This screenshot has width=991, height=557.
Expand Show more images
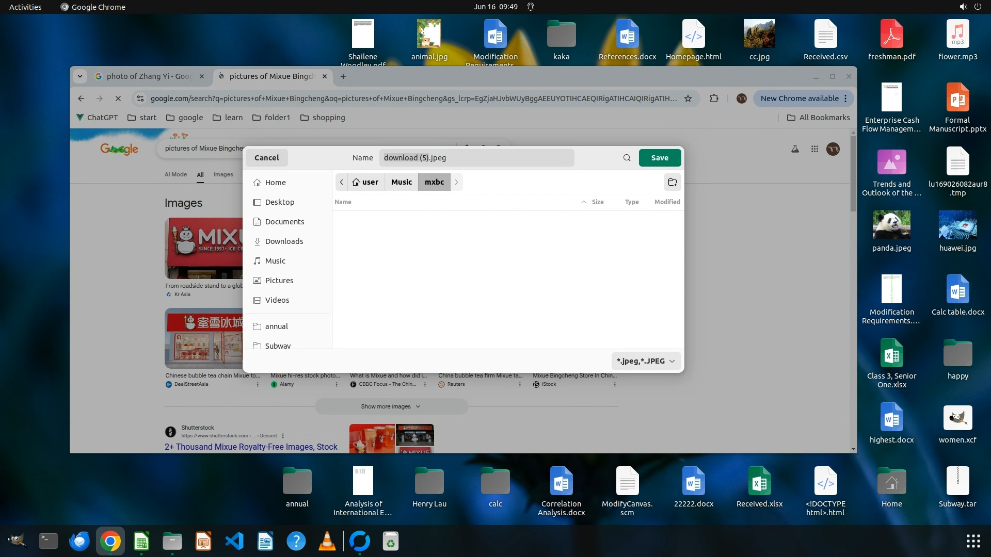click(x=391, y=406)
